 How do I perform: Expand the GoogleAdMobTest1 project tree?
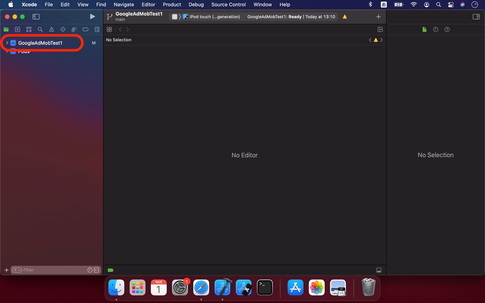[x=7, y=43]
